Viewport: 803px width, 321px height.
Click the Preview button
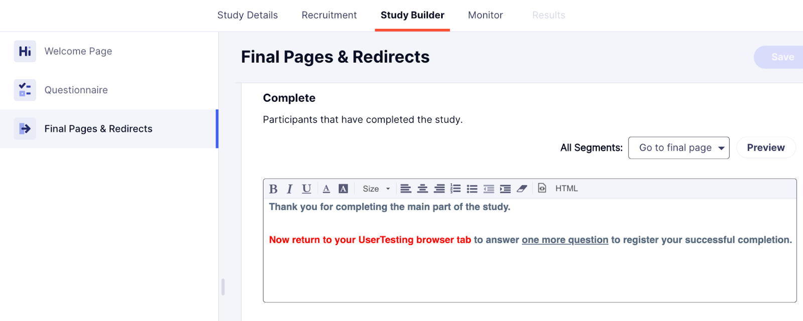tap(766, 148)
